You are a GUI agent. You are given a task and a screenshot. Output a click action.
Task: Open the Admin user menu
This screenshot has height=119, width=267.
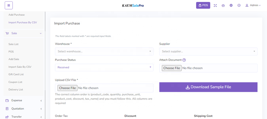click(x=253, y=5)
